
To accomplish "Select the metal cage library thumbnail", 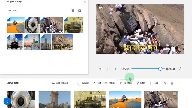I will (x=73, y=25).
